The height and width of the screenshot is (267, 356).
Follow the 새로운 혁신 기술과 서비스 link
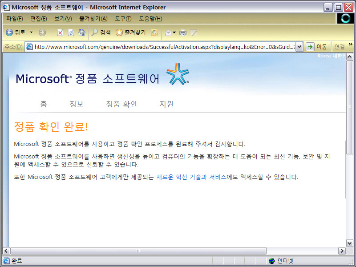point(191,177)
